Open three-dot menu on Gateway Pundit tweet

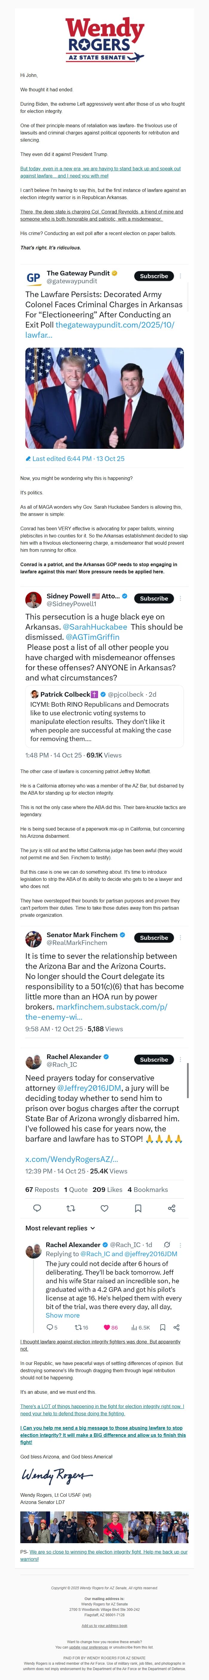tap(181, 276)
